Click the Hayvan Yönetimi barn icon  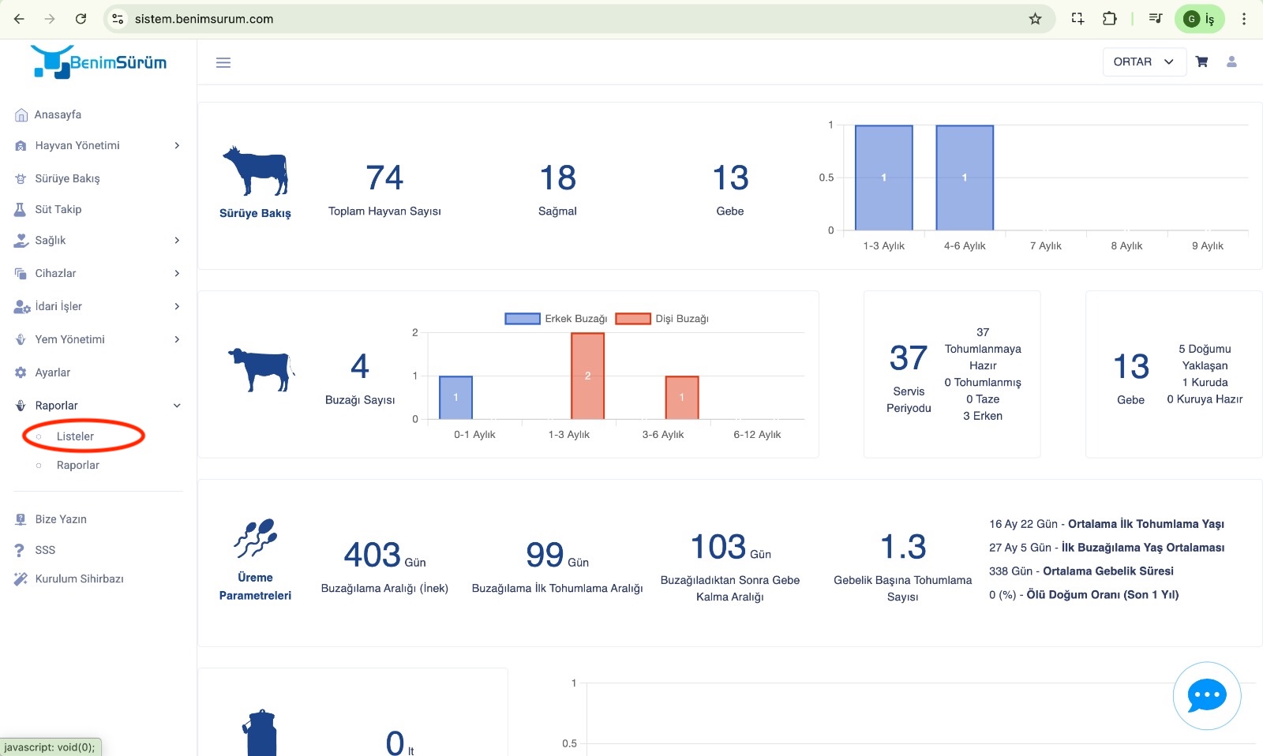click(x=21, y=146)
